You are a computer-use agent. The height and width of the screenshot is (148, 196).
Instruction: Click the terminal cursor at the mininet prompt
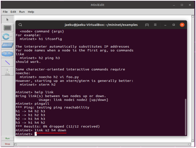coord(36,134)
